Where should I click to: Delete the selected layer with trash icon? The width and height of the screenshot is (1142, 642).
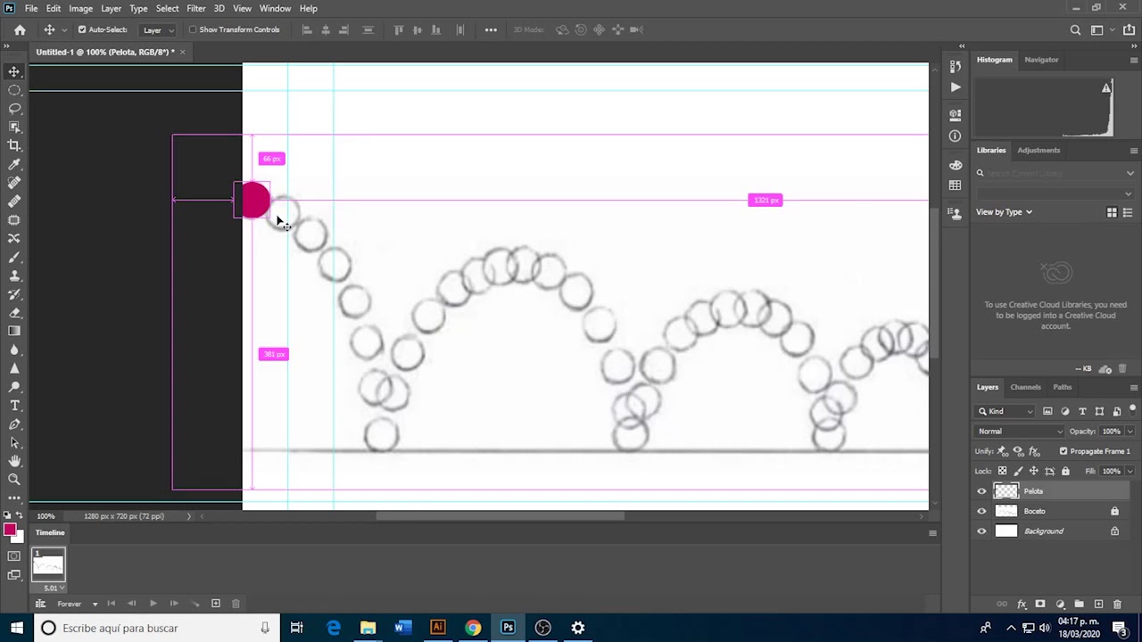click(x=1117, y=605)
